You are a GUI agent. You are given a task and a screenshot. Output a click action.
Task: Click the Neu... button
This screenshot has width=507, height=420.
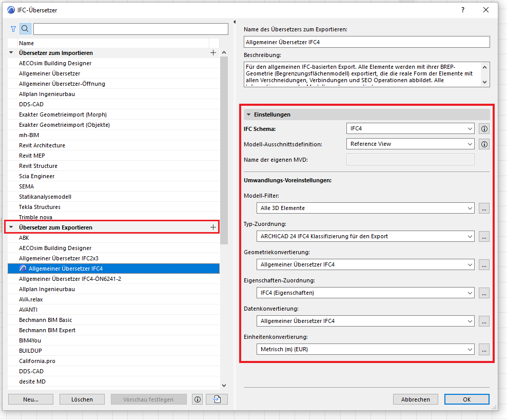(31, 399)
